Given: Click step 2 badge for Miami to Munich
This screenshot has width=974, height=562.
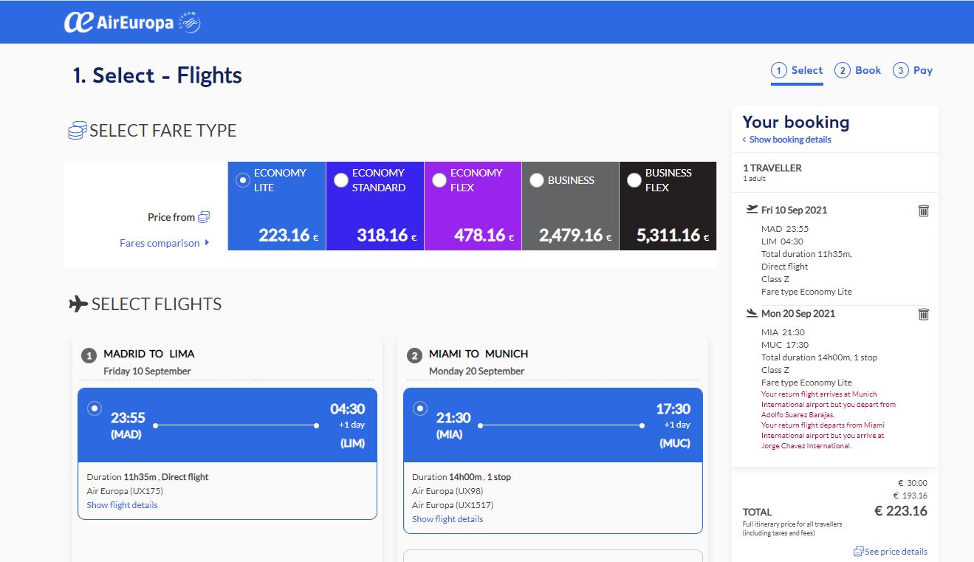Looking at the screenshot, I should point(414,356).
